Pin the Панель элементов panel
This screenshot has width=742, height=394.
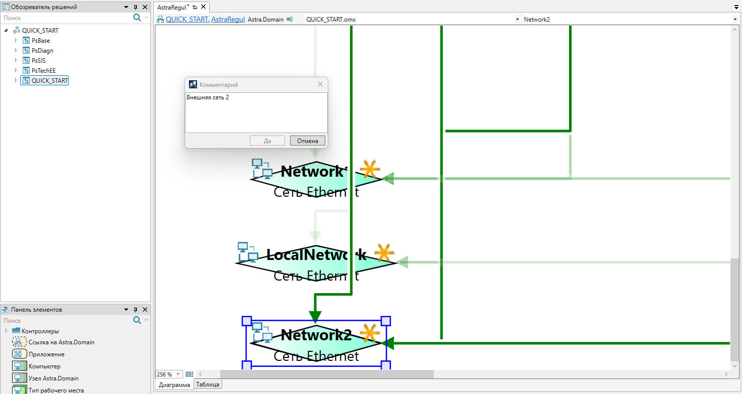136,310
